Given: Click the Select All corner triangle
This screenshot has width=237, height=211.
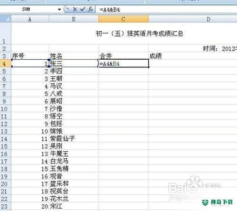Looking at the screenshot, I should click(x=6, y=19).
